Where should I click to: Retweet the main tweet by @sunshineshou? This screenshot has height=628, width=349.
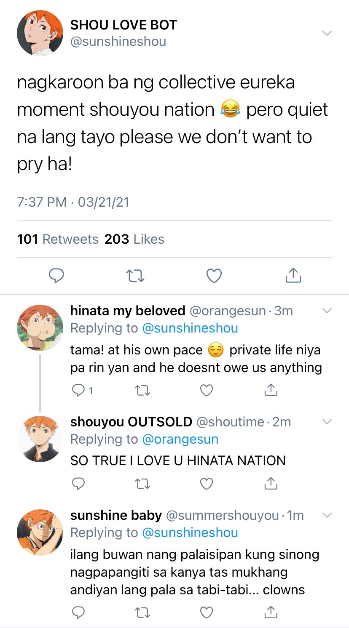[x=135, y=276]
